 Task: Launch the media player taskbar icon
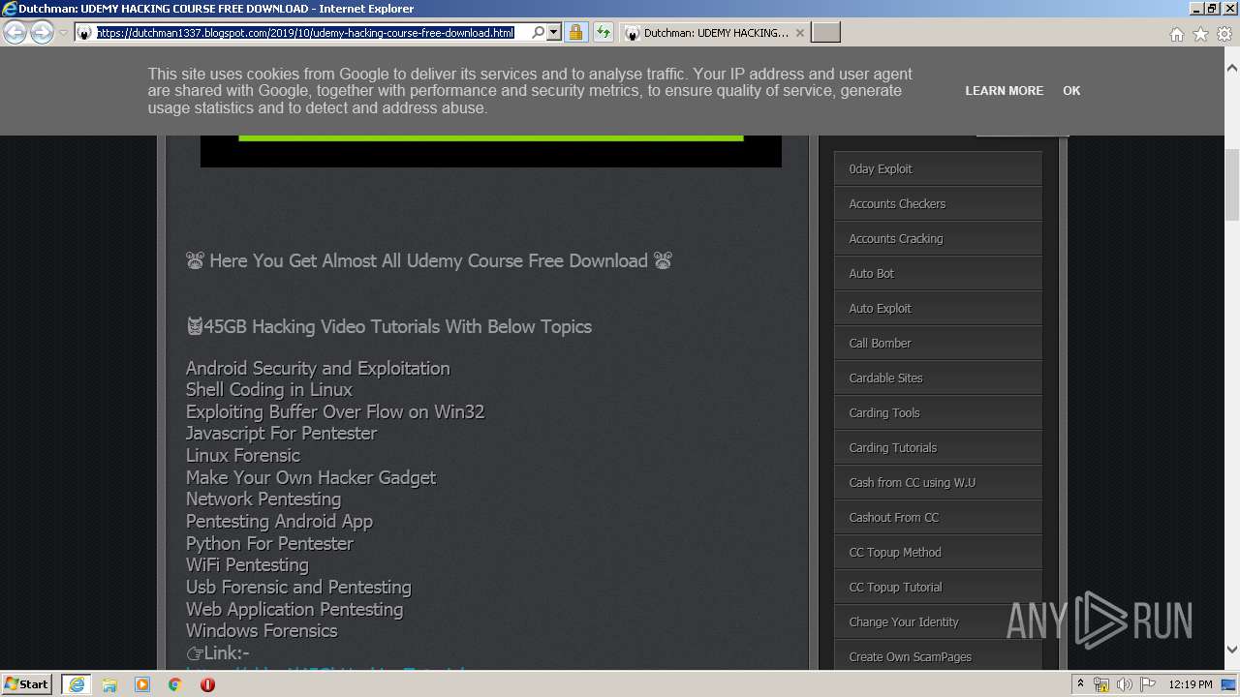pos(142,684)
